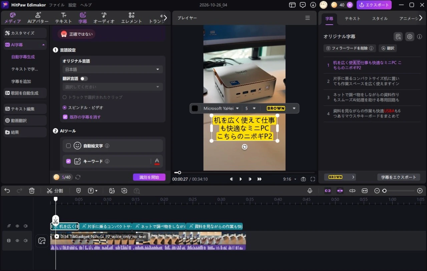Add media to track with image-plus icon
Screen dimensions: 427x271
(x=42, y=241)
